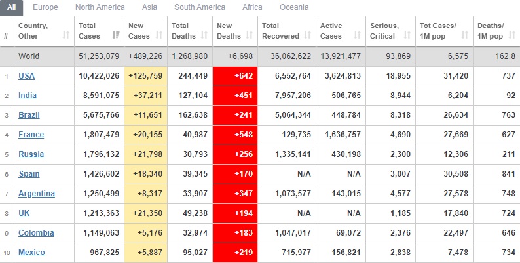Sort by Country, Other column arrows
The image size is (520, 263).
[66, 35]
